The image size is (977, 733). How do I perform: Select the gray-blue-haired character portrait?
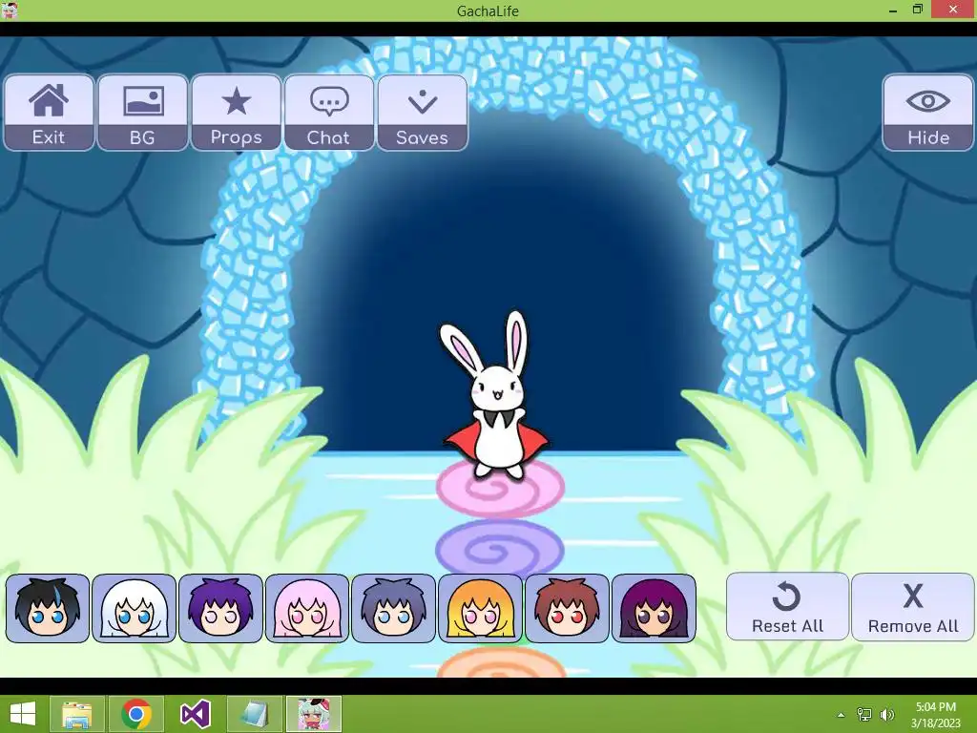394,608
